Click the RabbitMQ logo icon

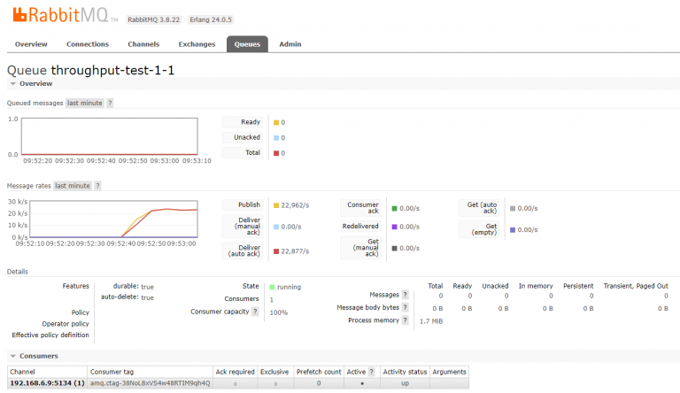(16, 15)
